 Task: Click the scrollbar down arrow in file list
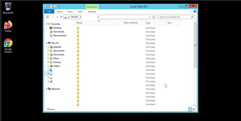tap(195, 106)
